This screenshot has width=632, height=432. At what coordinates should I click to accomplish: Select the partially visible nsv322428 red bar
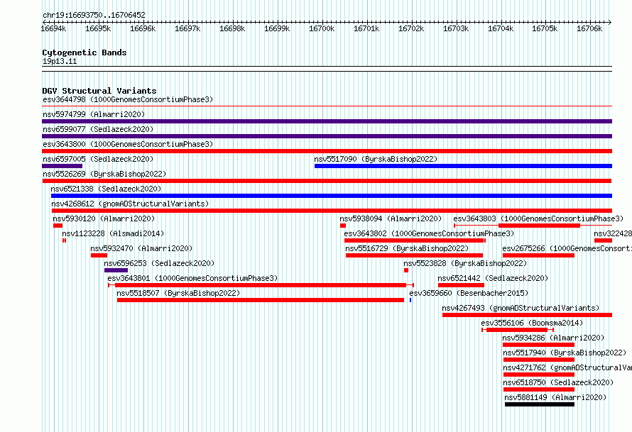[x=604, y=240]
